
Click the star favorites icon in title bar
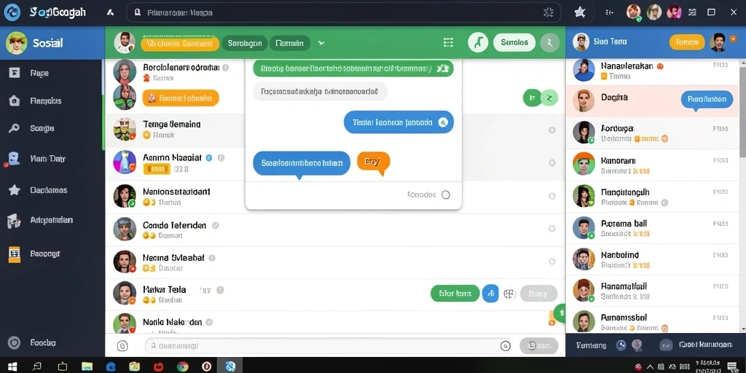point(580,12)
